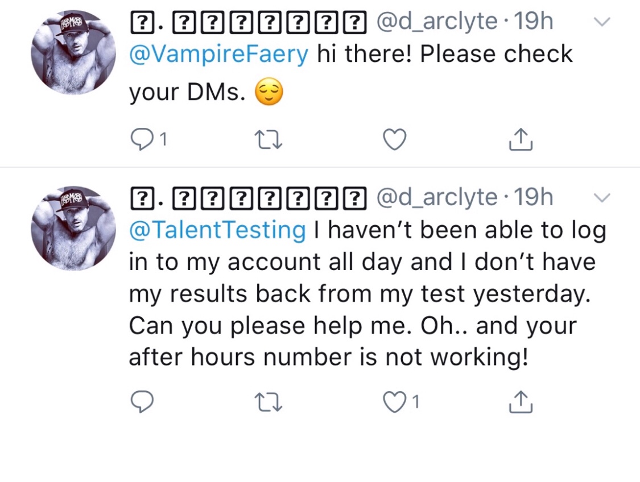Like the tweet about checking DMs
Viewport: 640px width, 482px height.
point(394,140)
